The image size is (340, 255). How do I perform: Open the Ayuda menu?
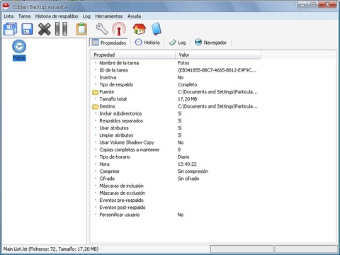point(135,16)
